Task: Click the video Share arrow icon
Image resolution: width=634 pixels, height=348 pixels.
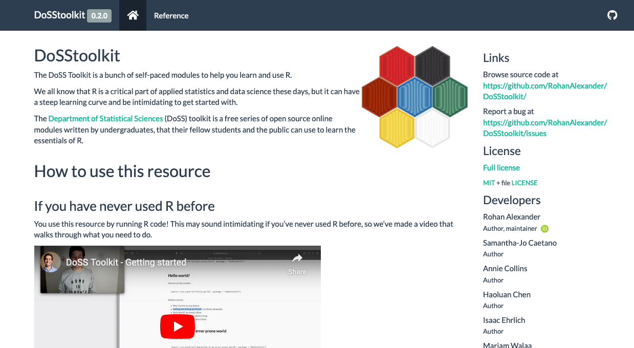Action: tap(297, 259)
